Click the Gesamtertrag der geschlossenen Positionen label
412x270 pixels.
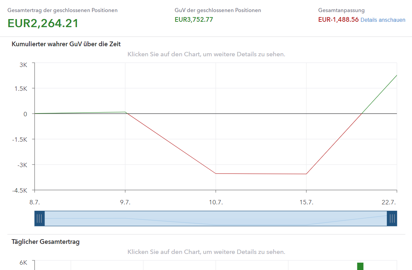[62, 10]
